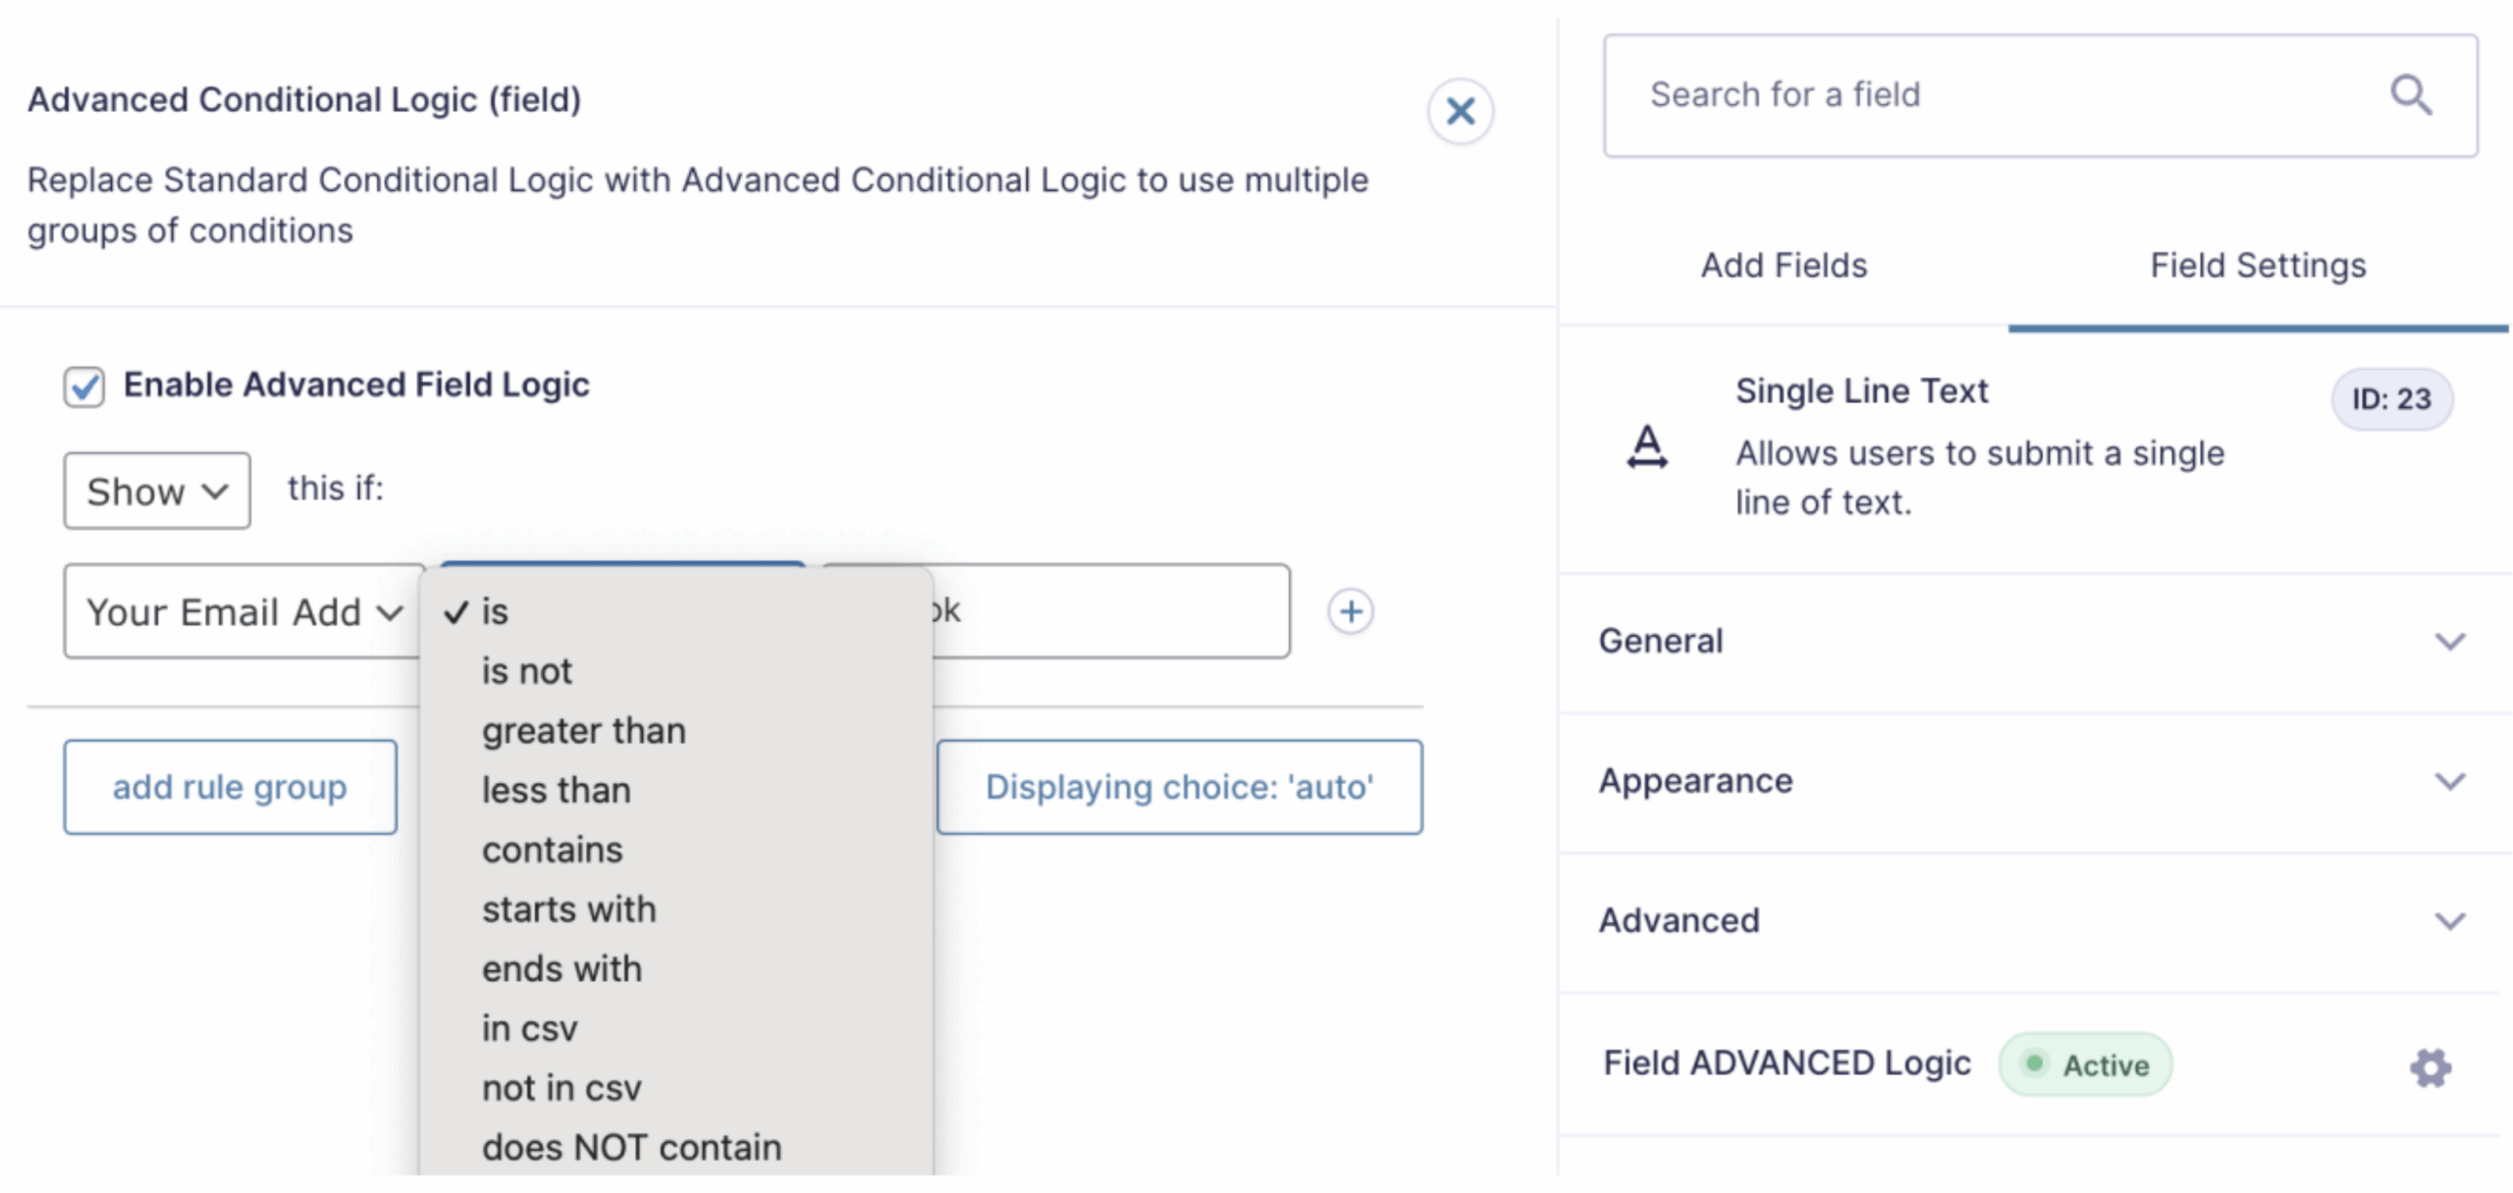Click the Single Line Text field icon
Image resolution: width=2513 pixels, height=1193 pixels.
point(1647,447)
